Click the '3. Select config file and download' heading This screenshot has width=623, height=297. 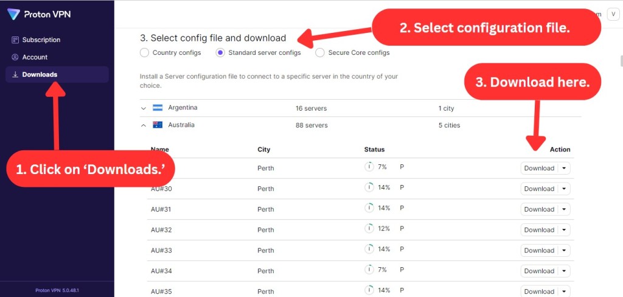(x=213, y=38)
